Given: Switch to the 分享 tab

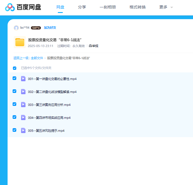Looking at the screenshot, I should coord(82,7).
